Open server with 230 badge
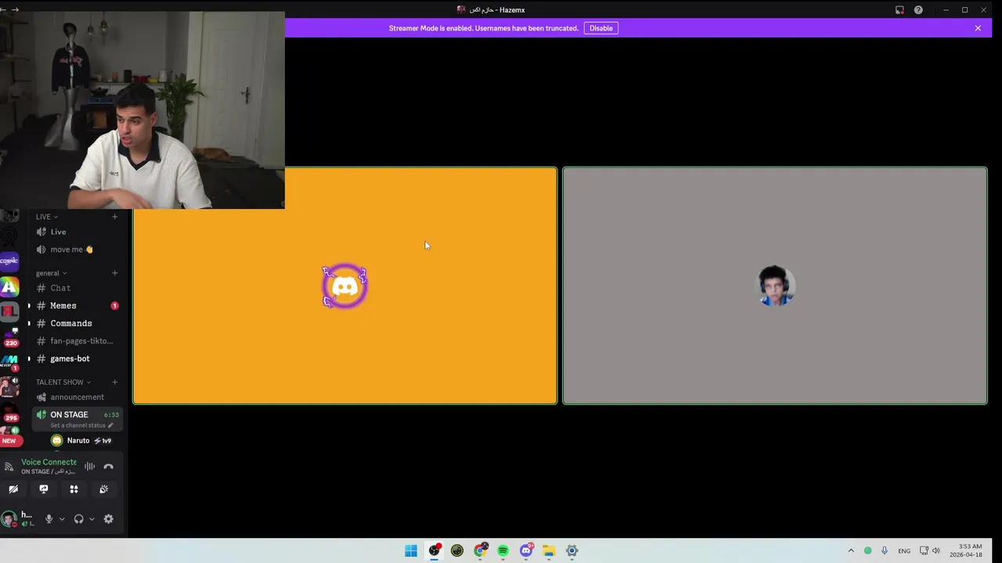The height and width of the screenshot is (563, 1002). pyautogui.click(x=10, y=337)
